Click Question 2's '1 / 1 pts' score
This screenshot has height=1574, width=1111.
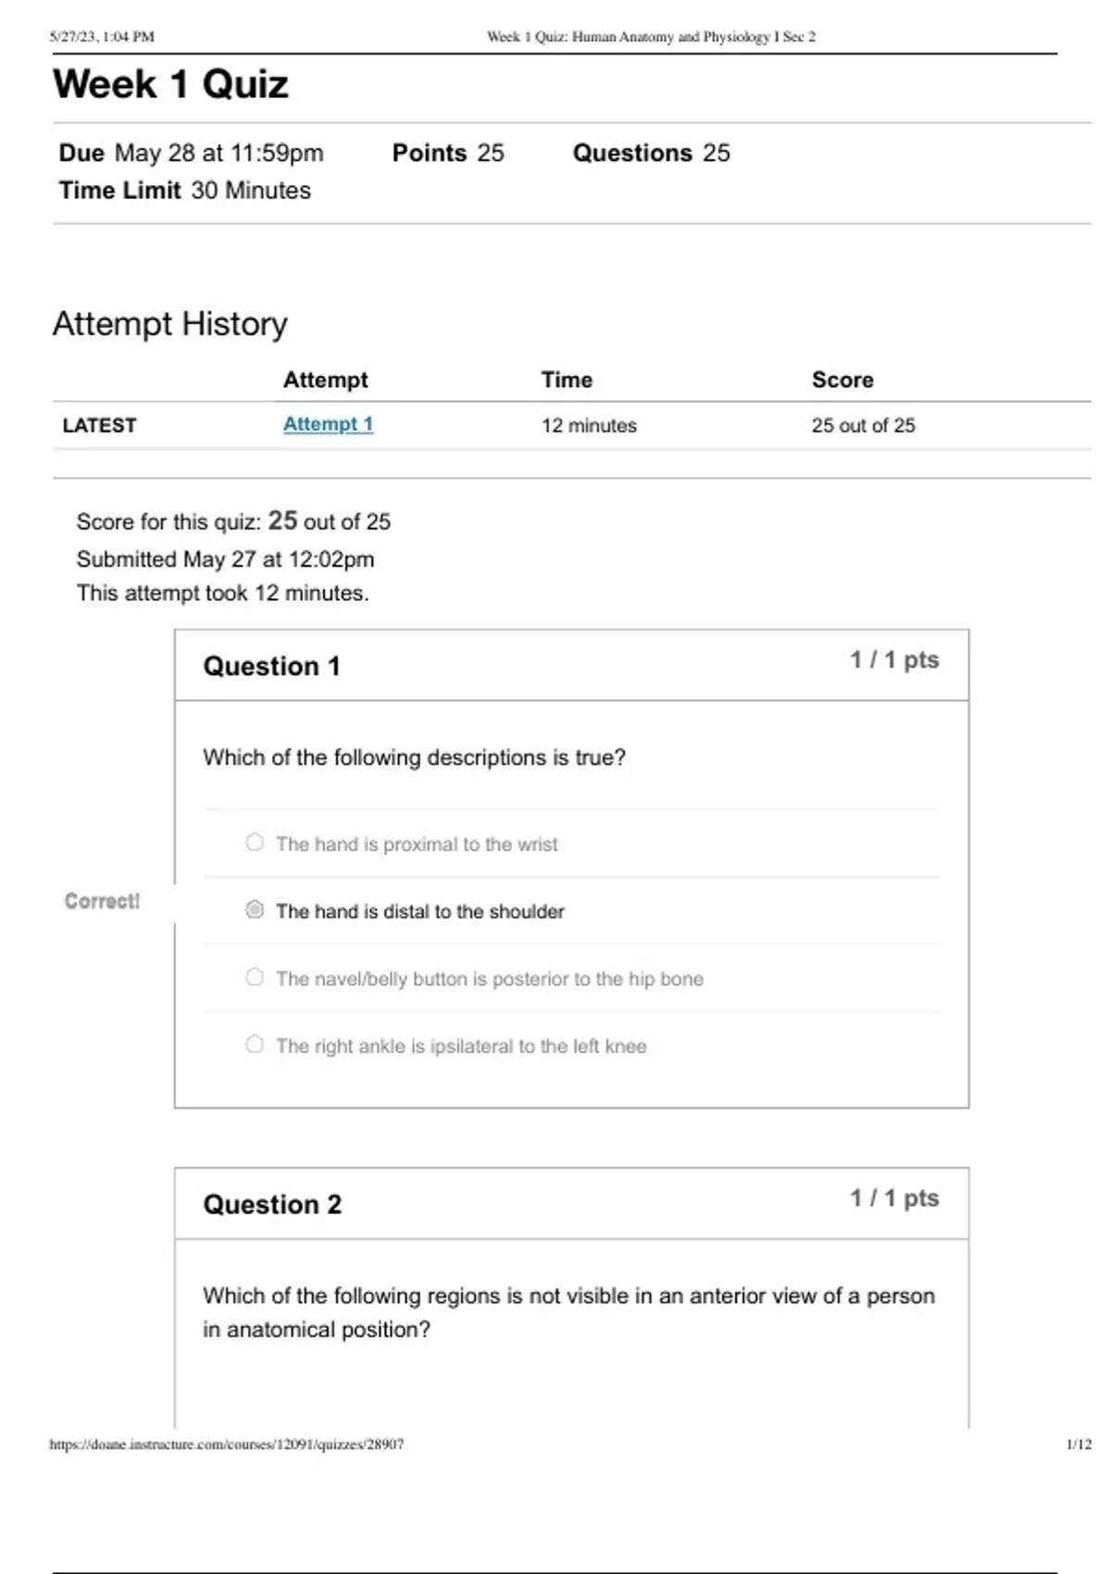[x=894, y=1198]
